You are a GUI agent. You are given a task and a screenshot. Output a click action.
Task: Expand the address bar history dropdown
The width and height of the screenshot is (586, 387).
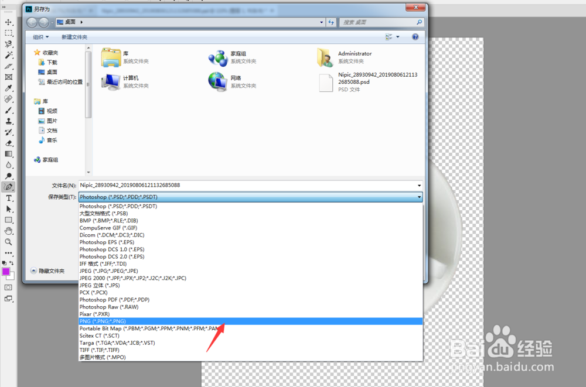coord(321,22)
